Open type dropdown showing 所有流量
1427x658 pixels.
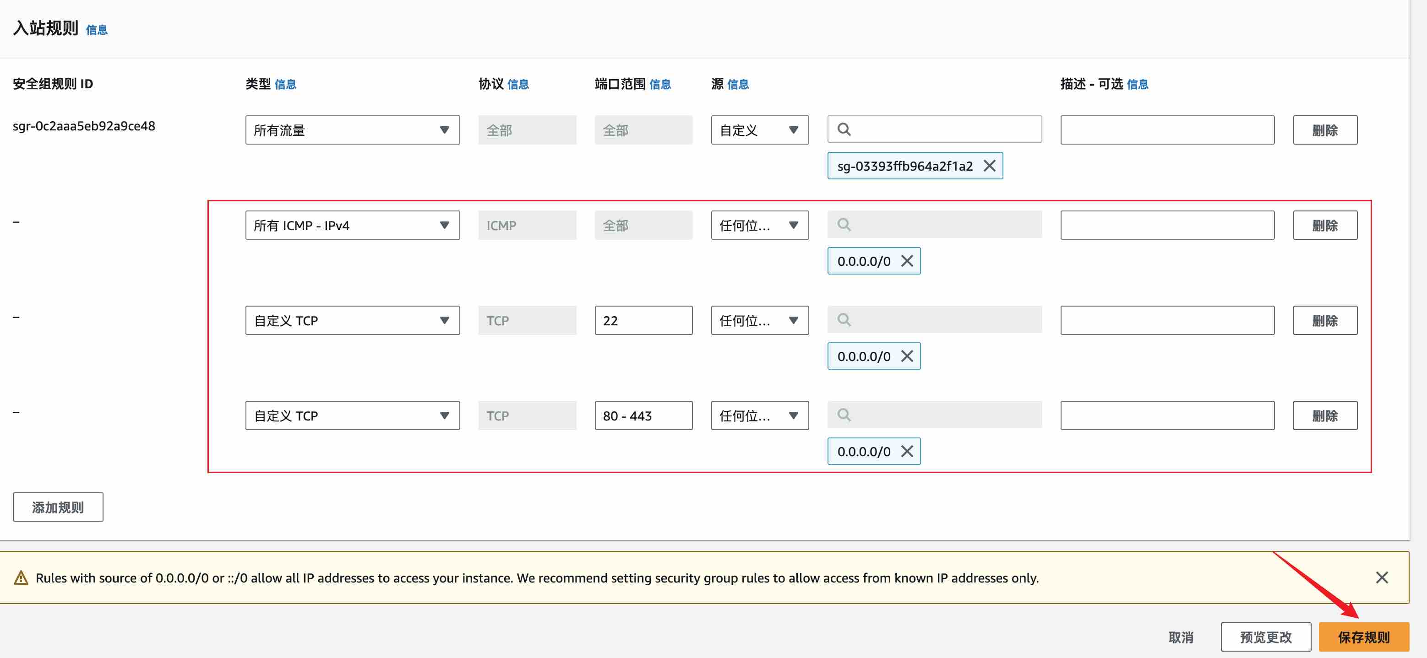click(x=352, y=130)
